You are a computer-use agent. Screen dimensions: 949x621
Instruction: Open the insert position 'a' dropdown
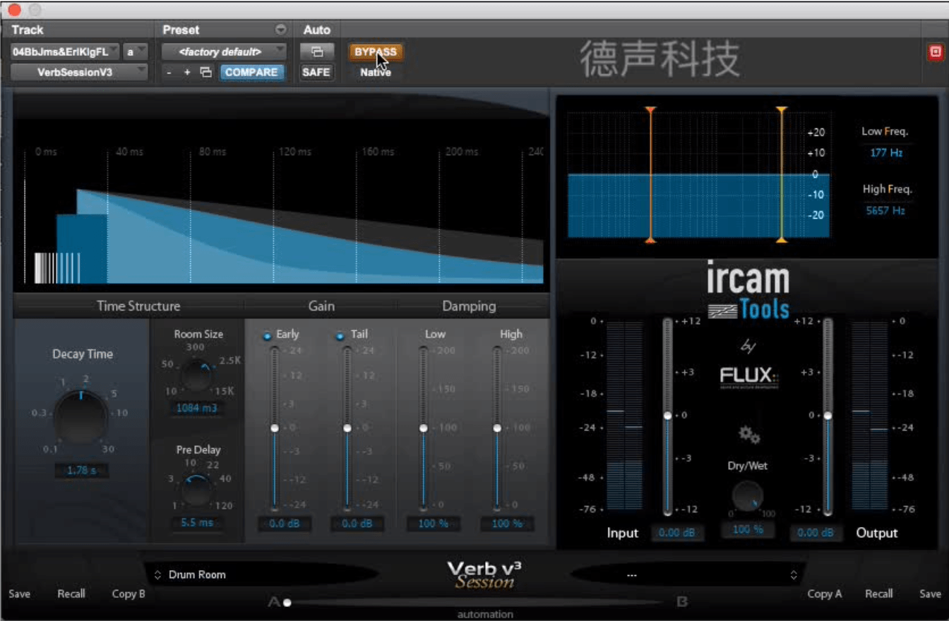coord(136,52)
